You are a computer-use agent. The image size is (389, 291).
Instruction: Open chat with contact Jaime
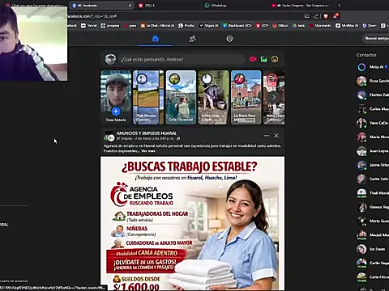[373, 165]
